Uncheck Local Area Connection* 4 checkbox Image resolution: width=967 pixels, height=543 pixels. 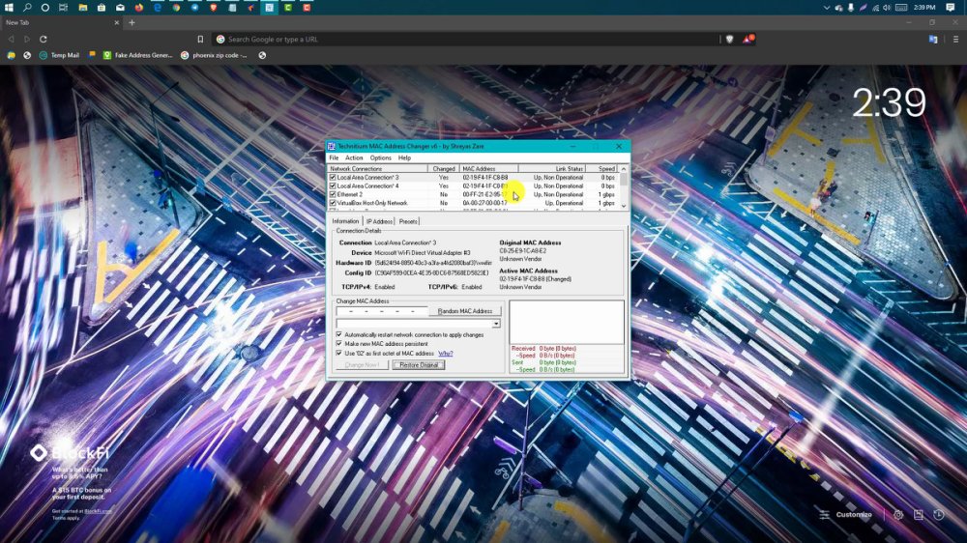333,186
